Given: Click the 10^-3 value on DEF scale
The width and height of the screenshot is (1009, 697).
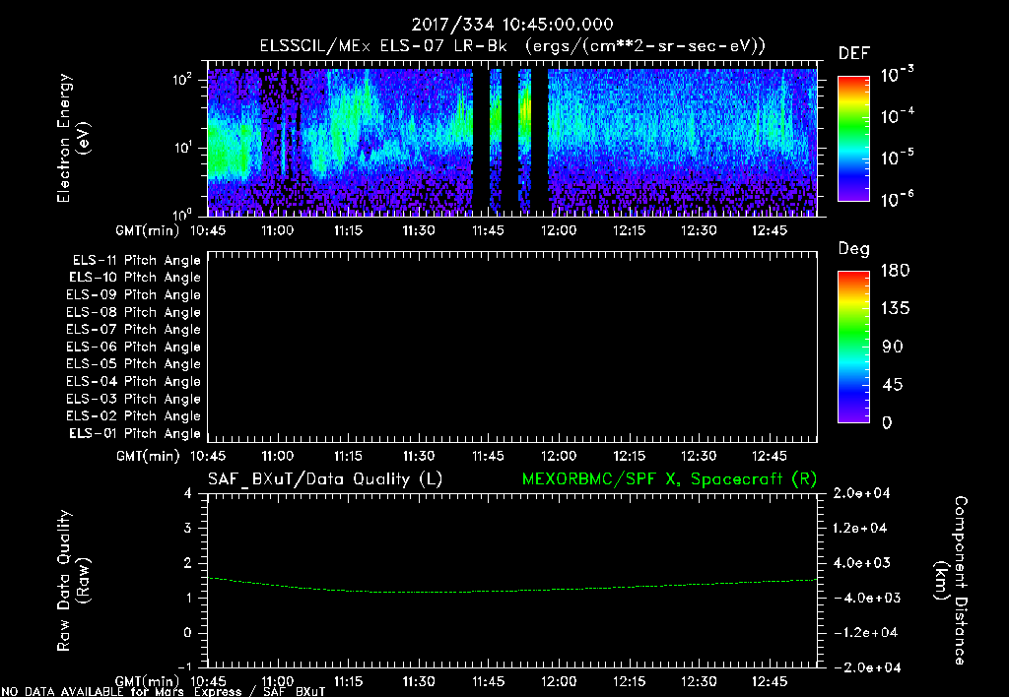Looking at the screenshot, I should (898, 74).
